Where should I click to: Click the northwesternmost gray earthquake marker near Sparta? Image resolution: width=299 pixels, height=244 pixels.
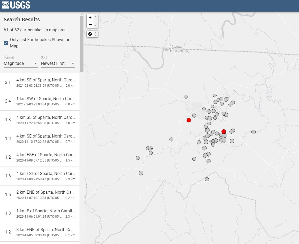pyautogui.click(x=186, y=97)
